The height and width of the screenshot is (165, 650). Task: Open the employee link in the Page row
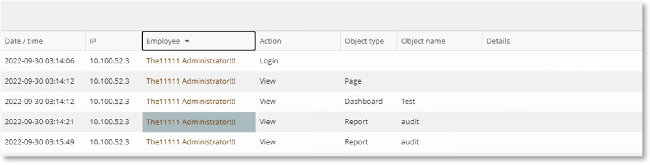click(191, 81)
